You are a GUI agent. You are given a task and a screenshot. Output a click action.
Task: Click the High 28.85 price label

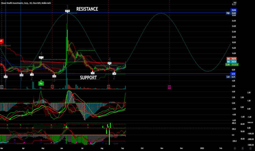[x=231, y=13]
